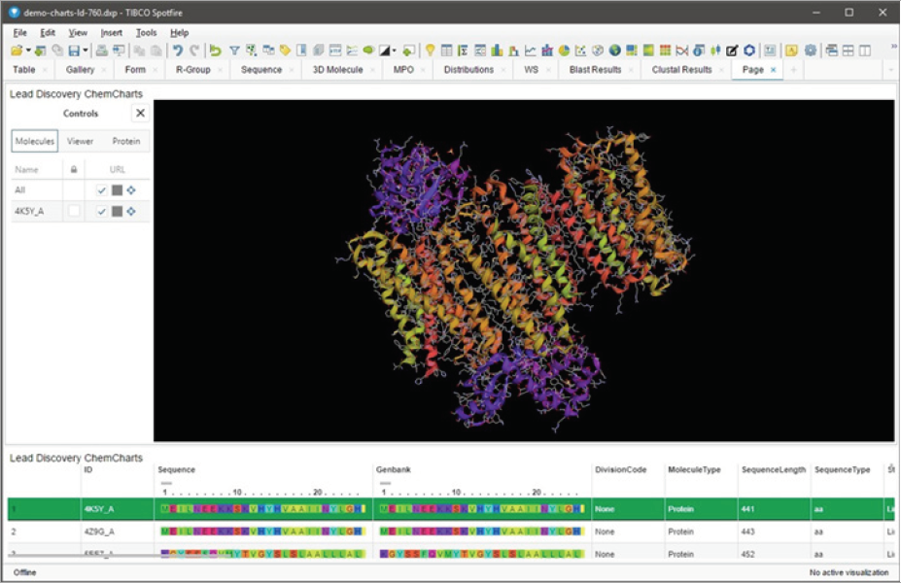Center view on 4K5Y_A molecule icon
Screen dimensions: 901x583
coord(131,212)
